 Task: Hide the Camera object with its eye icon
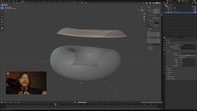(194, 8)
